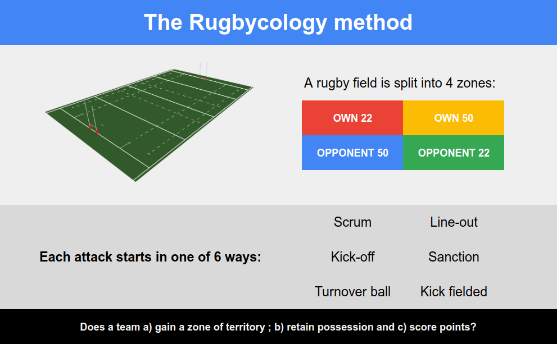Click the Turnover ball label
This screenshot has height=344, width=557.
(x=352, y=291)
